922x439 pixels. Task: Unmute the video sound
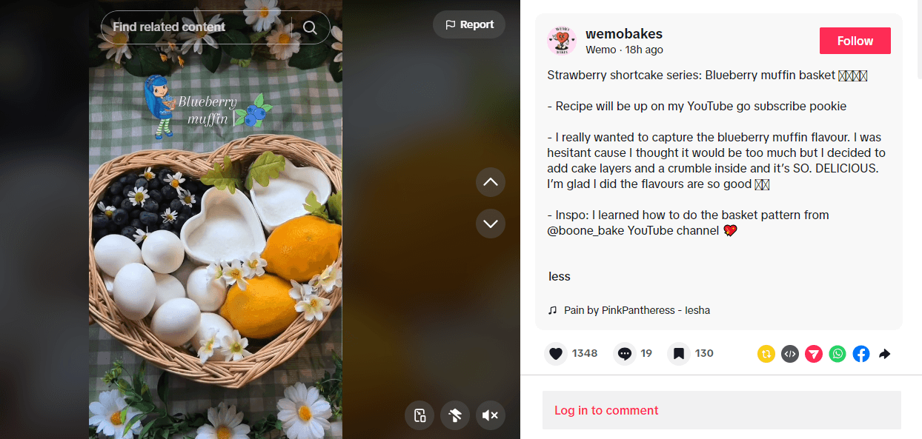point(490,415)
